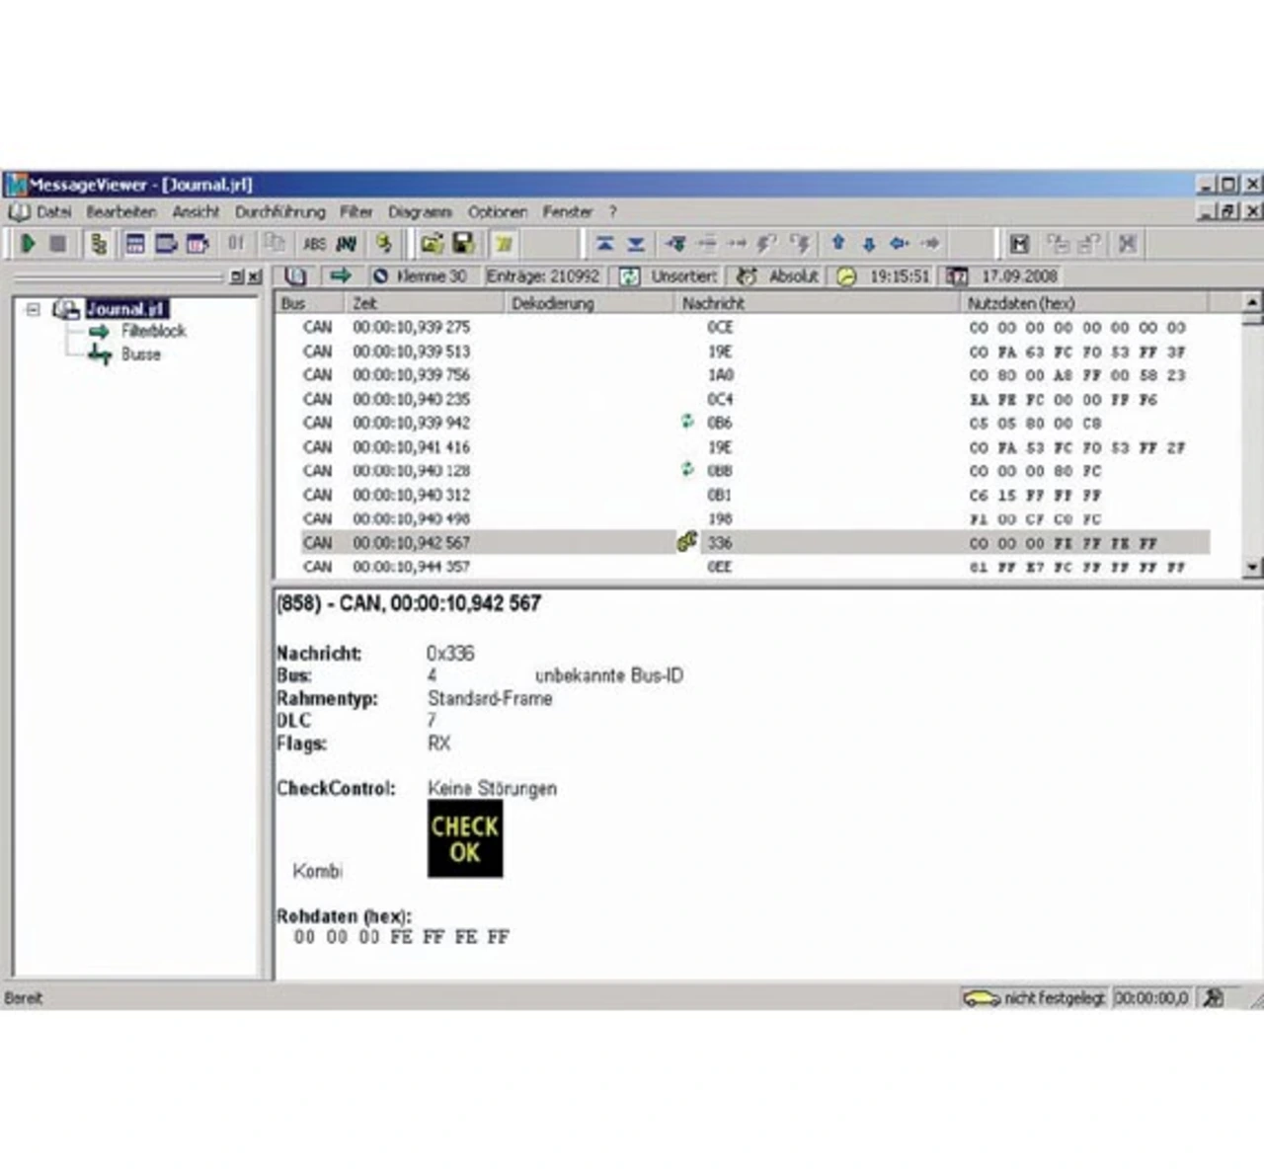Click the save floppy disk icon
The height and width of the screenshot is (1175, 1264).
click(463, 243)
